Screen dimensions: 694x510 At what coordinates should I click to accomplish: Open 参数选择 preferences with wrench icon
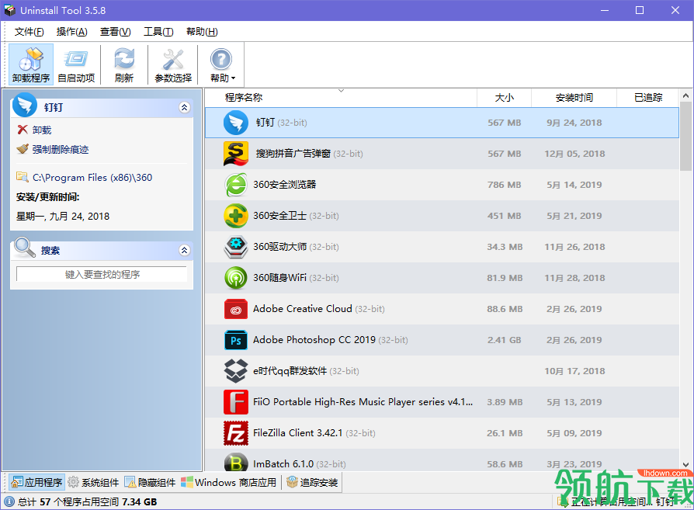(x=173, y=64)
